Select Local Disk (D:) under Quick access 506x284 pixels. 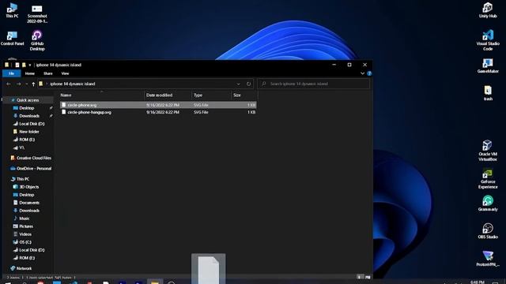tap(32, 124)
